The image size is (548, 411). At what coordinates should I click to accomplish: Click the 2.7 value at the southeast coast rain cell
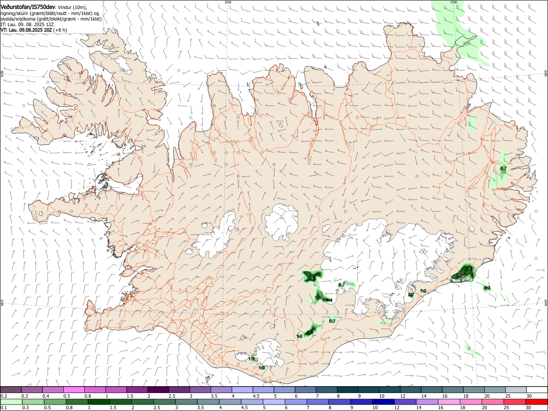pyautogui.click(x=469, y=269)
